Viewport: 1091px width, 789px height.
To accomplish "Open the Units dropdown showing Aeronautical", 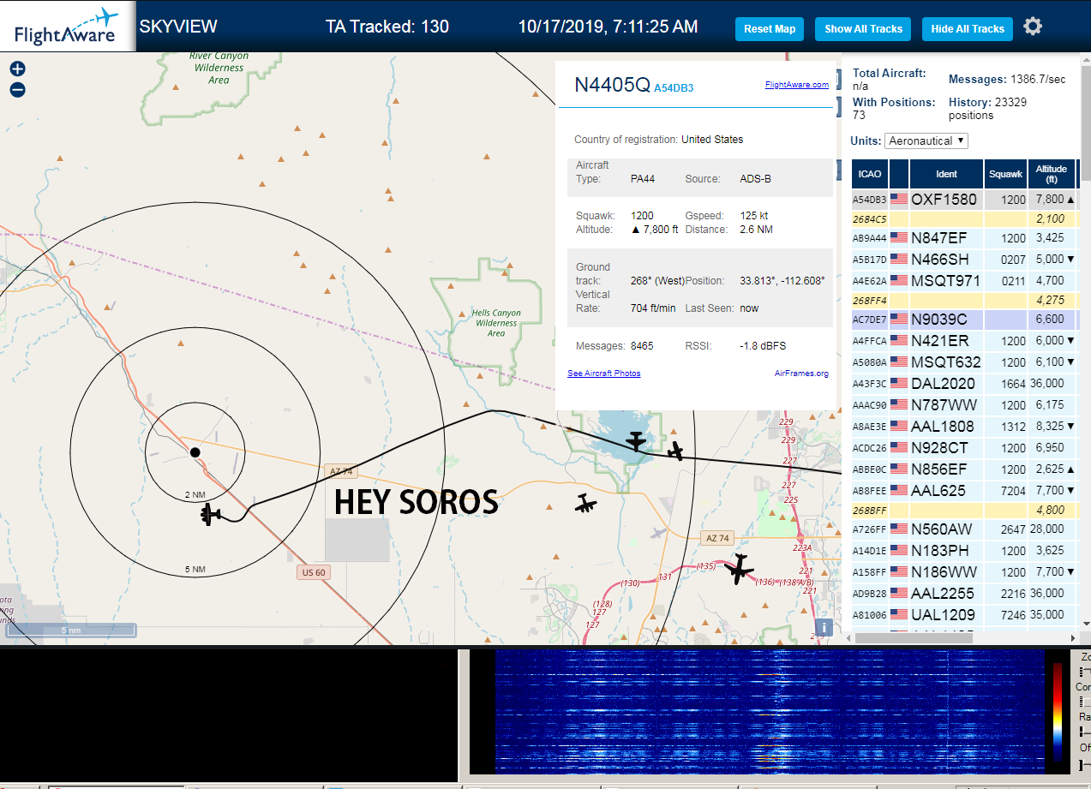I will 926,140.
